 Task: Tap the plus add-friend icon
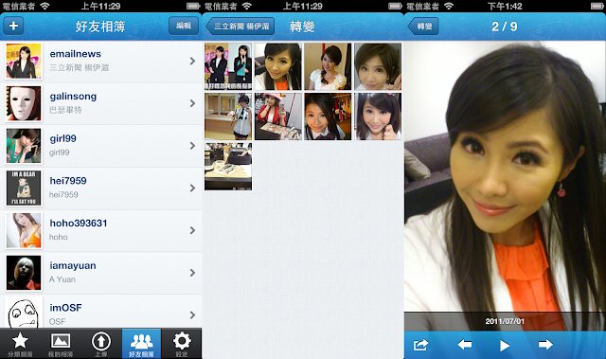(x=13, y=26)
